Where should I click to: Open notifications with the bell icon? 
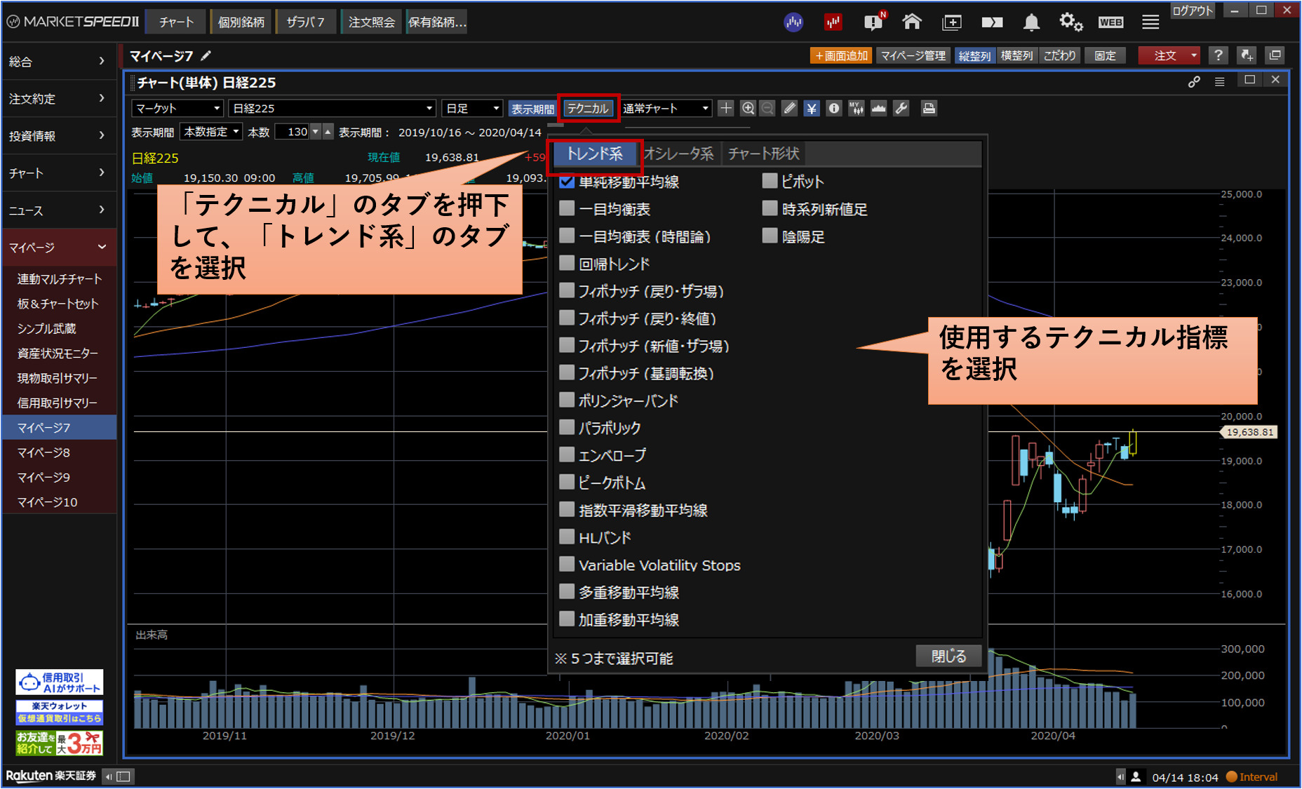point(1031,22)
